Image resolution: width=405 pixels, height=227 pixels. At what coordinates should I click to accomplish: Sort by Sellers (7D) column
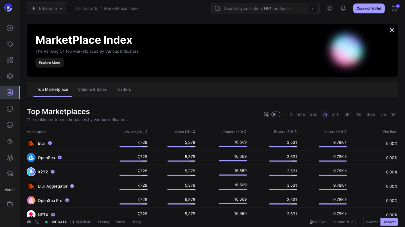336,132
